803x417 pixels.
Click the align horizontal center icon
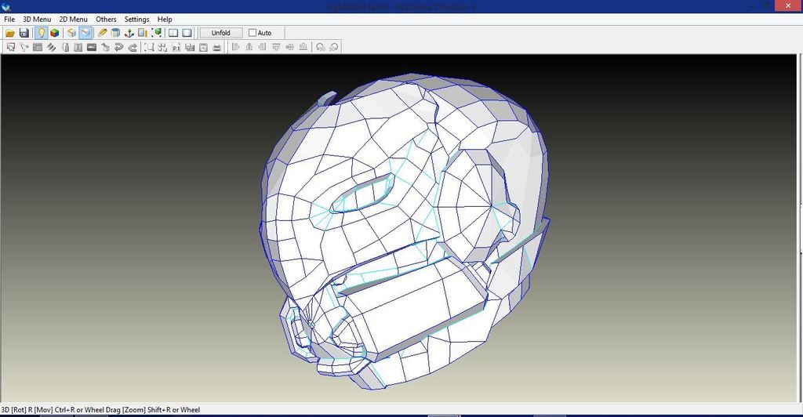pyautogui.click(x=249, y=47)
